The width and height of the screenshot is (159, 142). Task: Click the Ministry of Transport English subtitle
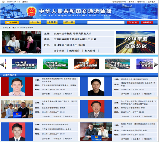75,15
